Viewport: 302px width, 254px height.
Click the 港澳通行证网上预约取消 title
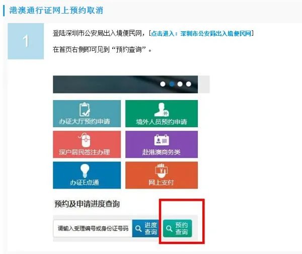(x=56, y=10)
